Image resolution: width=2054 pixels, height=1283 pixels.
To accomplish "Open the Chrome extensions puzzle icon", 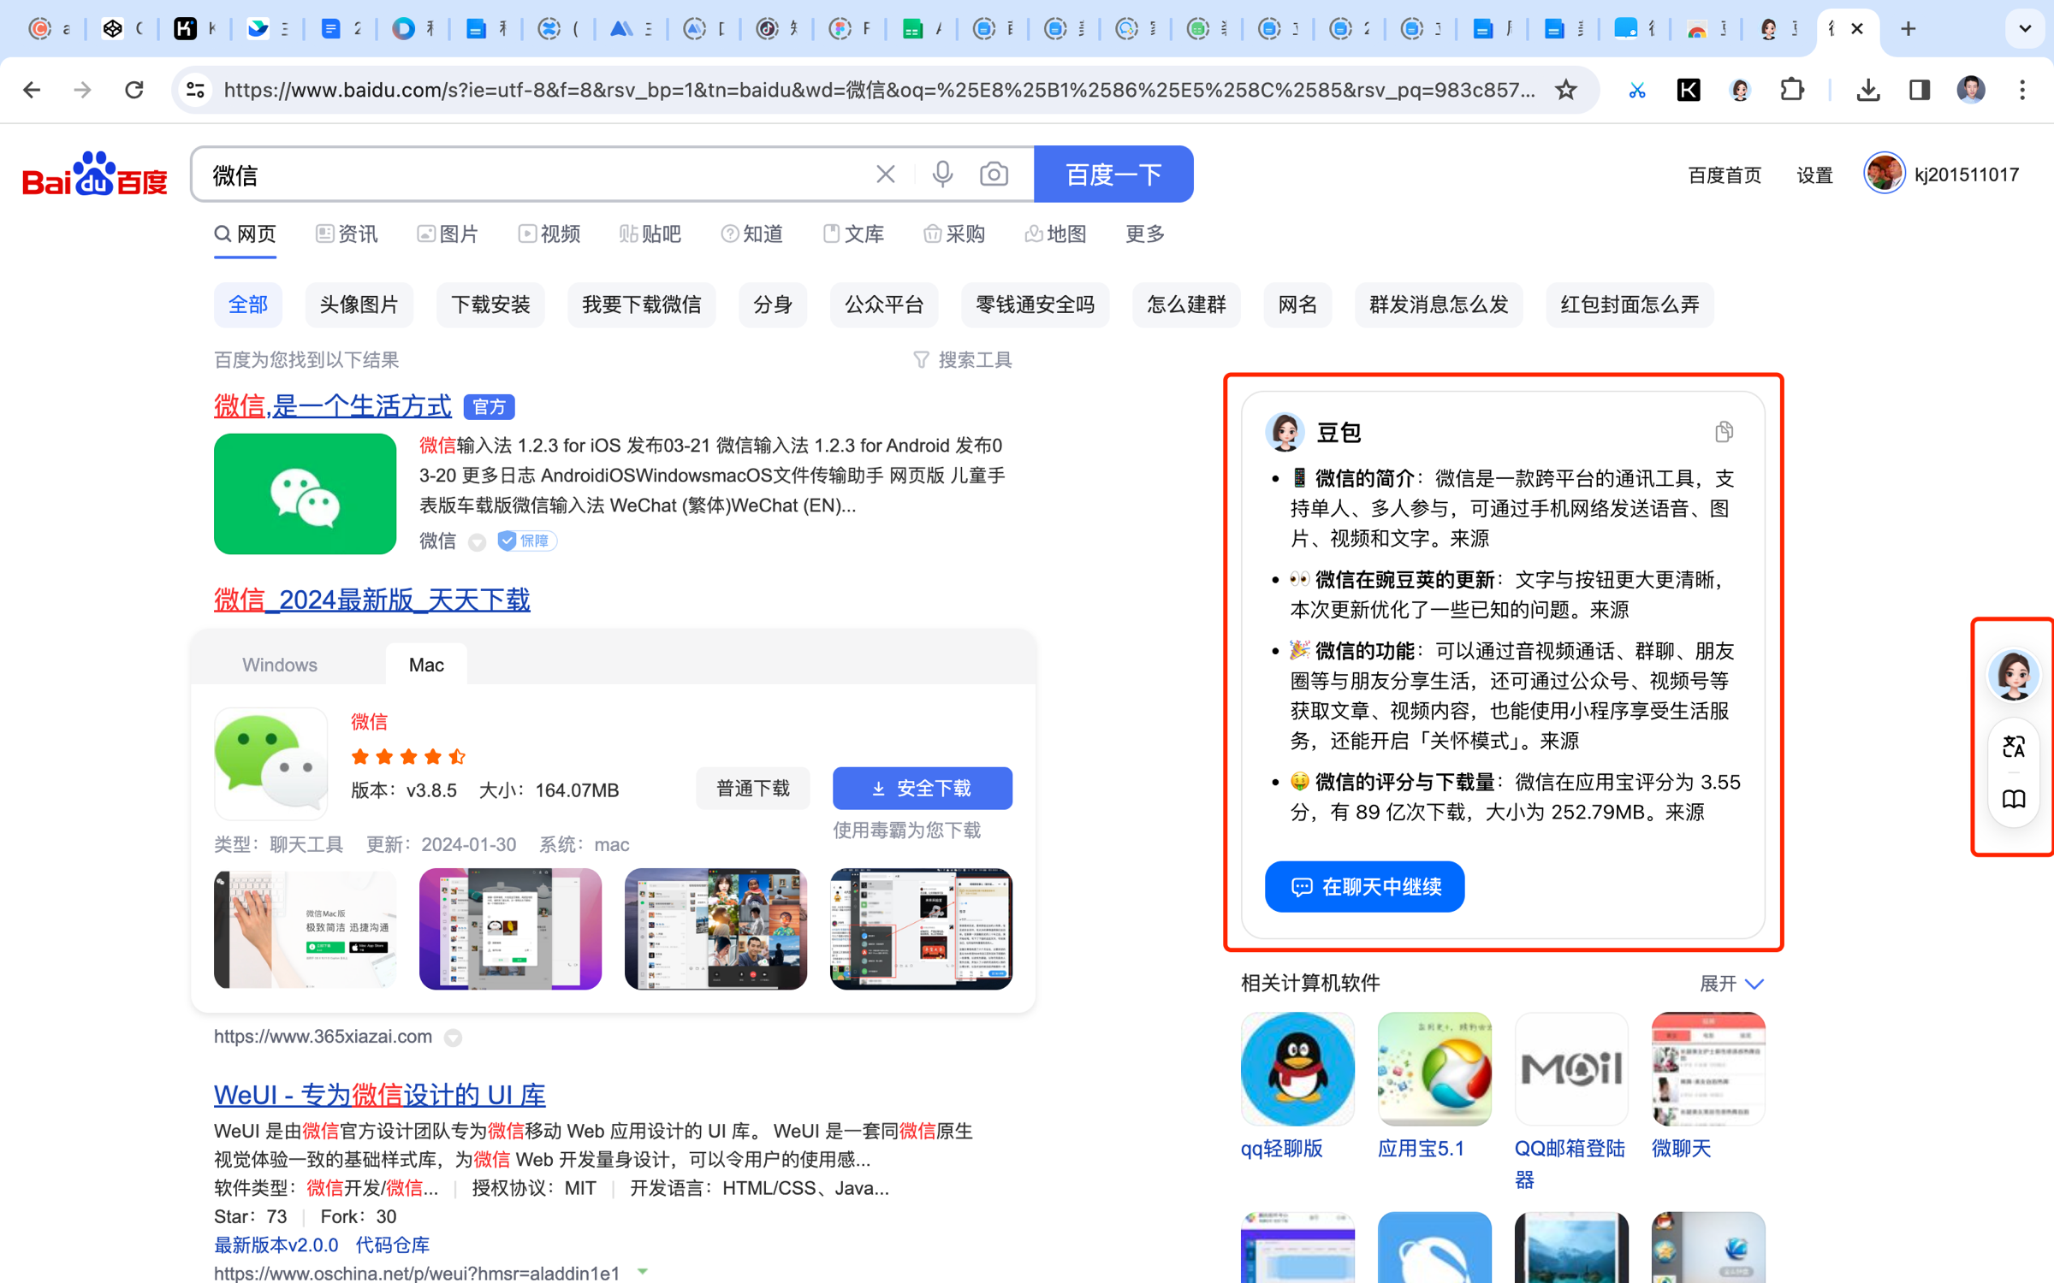I will (x=1791, y=90).
